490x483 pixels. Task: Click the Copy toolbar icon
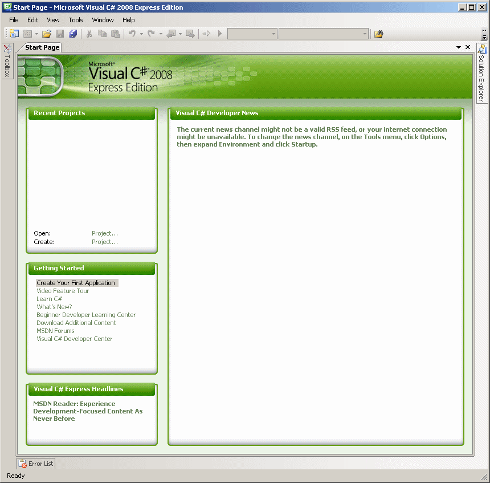click(102, 33)
